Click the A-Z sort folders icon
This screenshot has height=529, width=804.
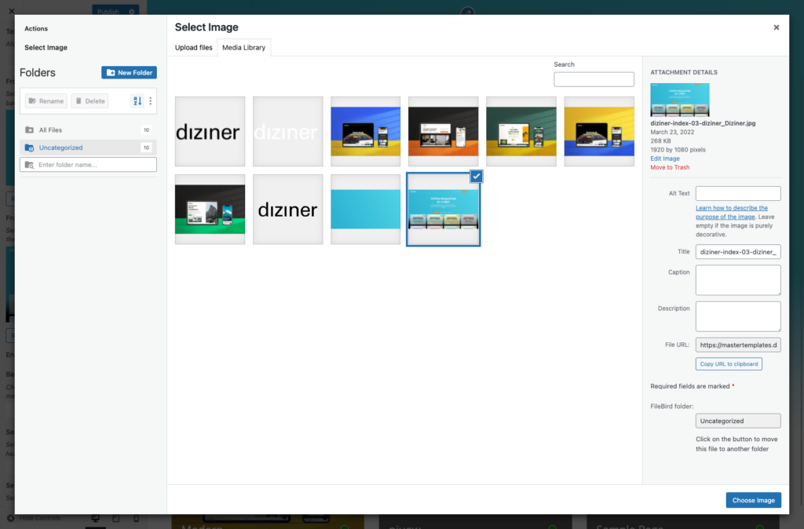coord(137,101)
